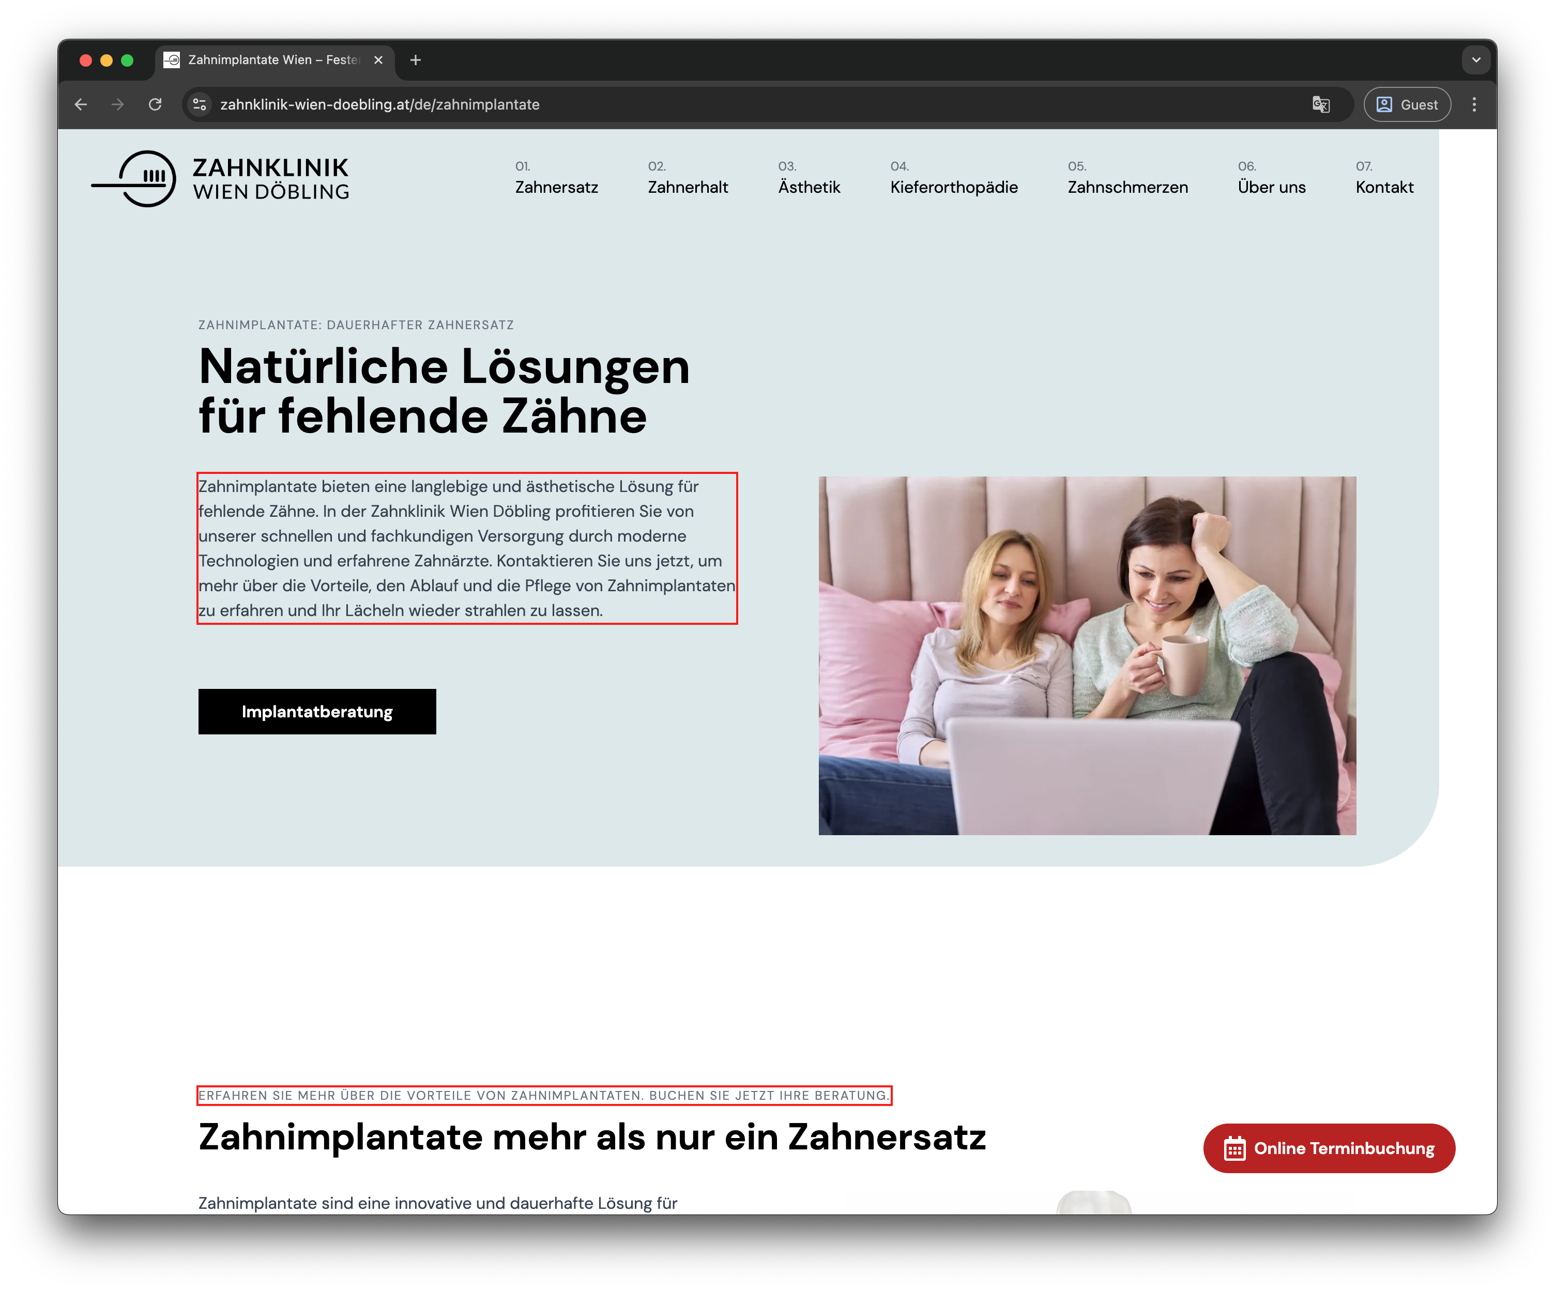Viewport: 1555px width, 1291px height.
Task: Click the browser back navigation arrow
Action: (x=82, y=104)
